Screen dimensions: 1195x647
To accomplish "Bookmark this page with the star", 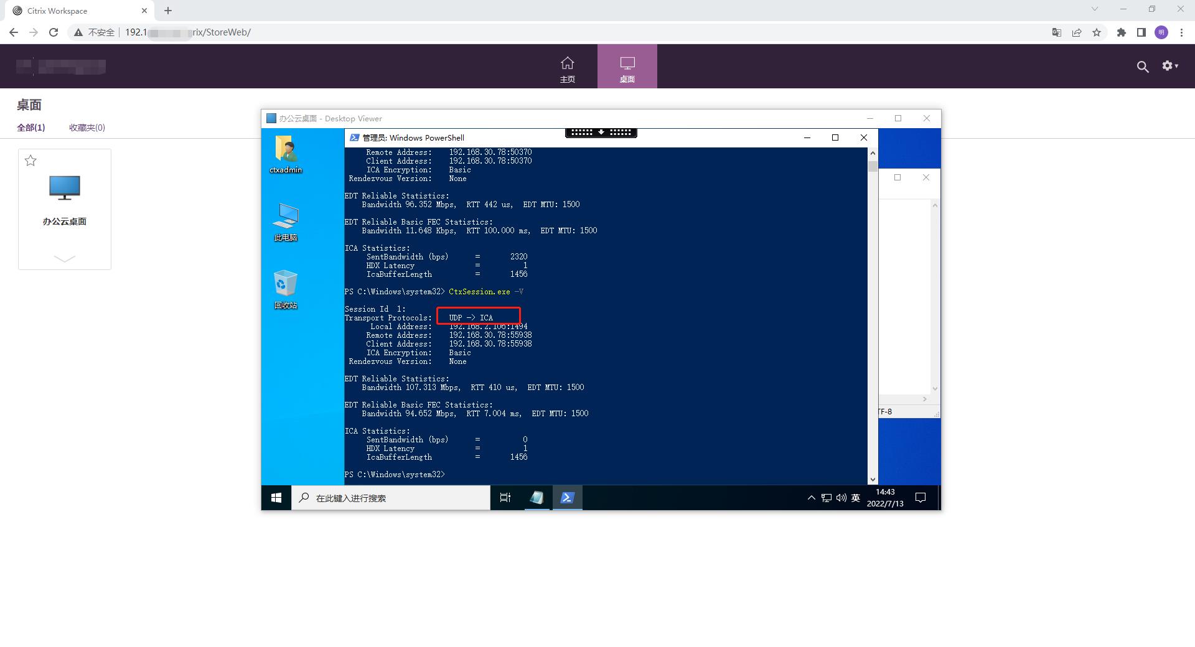I will coord(1097,32).
